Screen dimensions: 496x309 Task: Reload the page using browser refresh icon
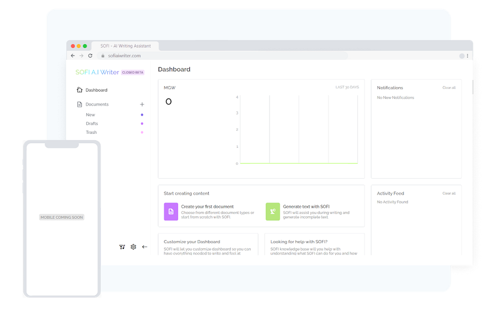click(90, 56)
